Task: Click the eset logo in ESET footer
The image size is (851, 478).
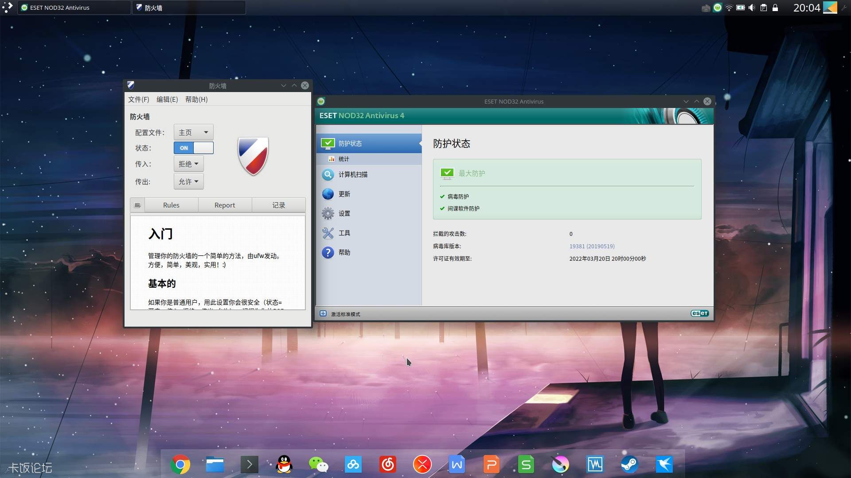Action: coord(699,313)
